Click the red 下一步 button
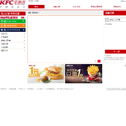 [115, 51]
